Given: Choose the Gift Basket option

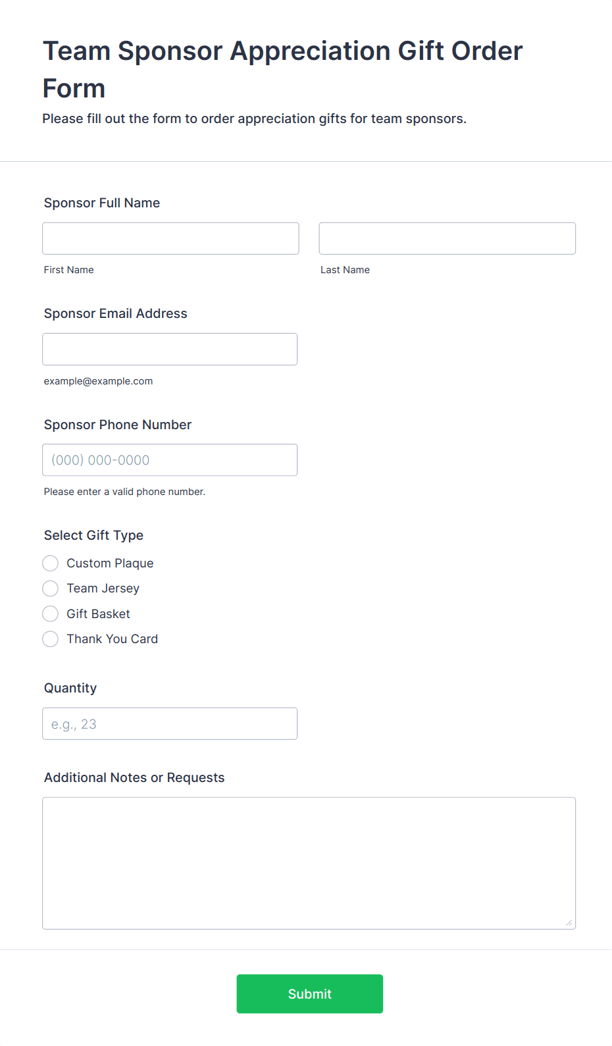Looking at the screenshot, I should (x=51, y=614).
